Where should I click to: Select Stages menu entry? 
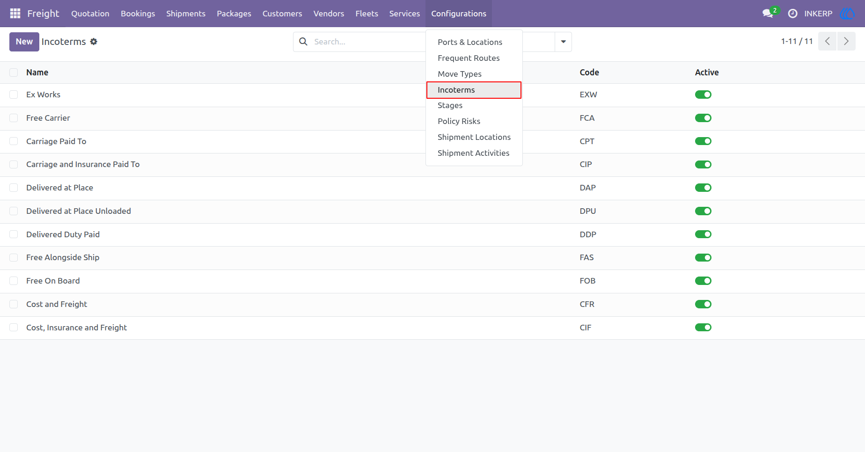point(474,105)
